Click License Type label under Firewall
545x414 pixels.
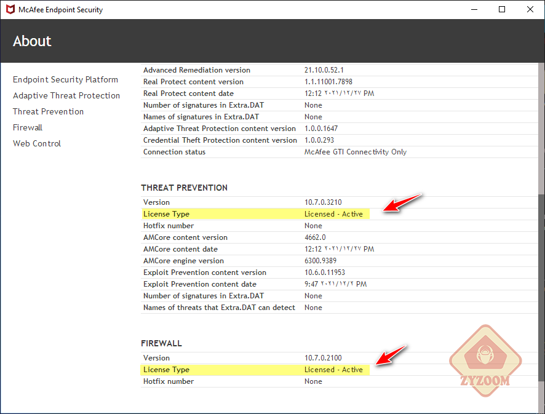click(167, 370)
